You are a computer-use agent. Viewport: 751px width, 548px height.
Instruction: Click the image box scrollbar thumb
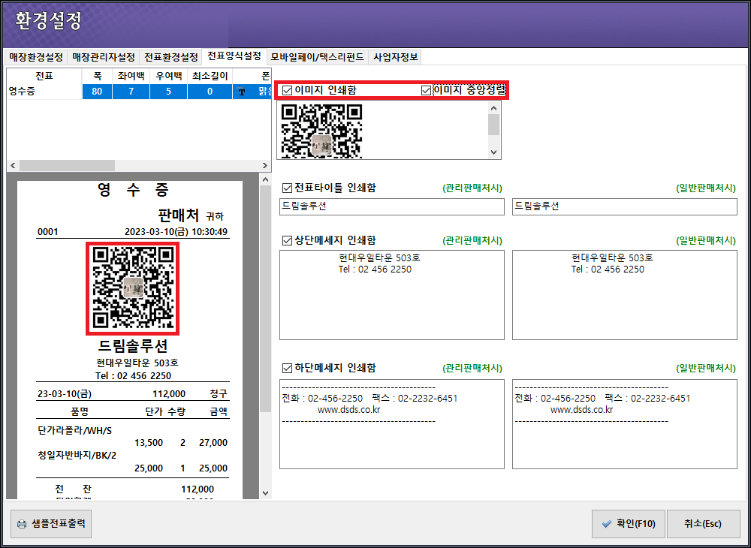click(494, 125)
